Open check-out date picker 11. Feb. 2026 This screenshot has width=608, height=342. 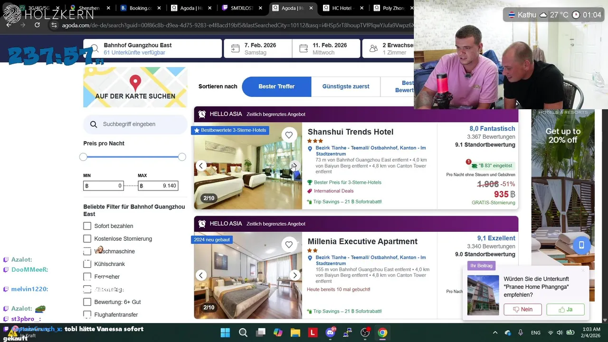coord(326,48)
